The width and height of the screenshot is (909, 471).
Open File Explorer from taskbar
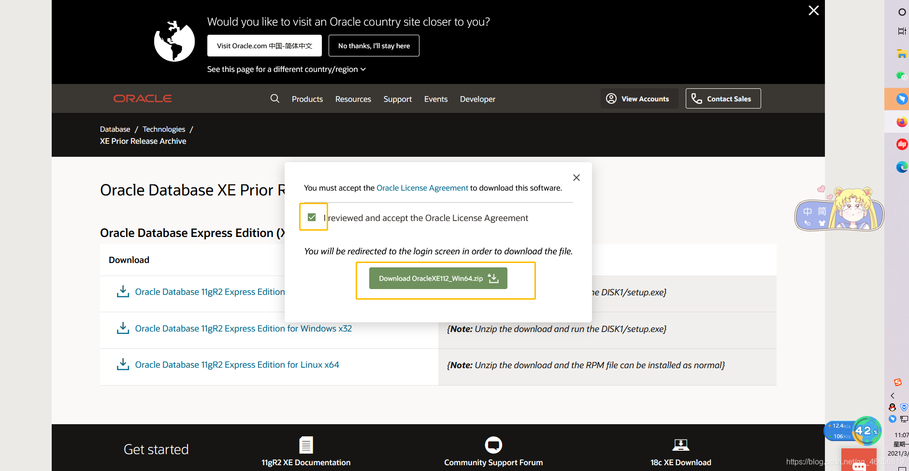(x=902, y=54)
